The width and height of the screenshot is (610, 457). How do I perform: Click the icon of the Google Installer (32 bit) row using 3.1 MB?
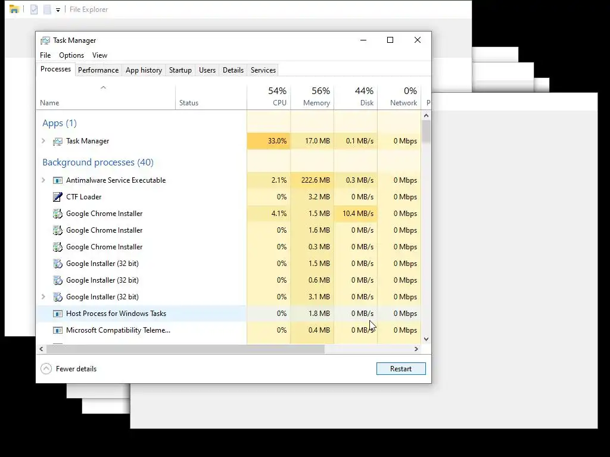click(x=58, y=298)
